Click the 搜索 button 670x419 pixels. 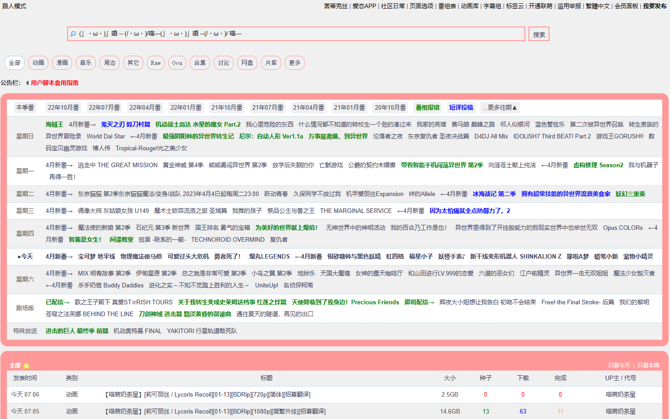click(x=539, y=34)
